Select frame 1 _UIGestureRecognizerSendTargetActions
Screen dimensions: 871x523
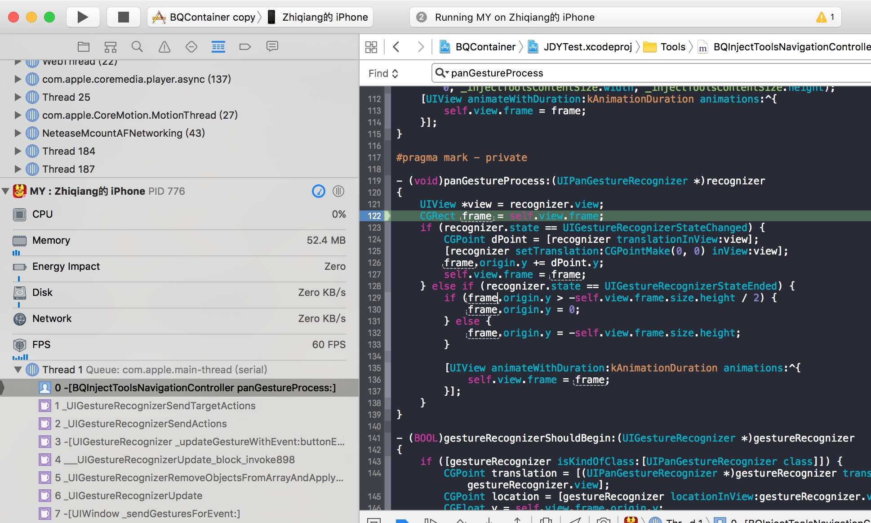(x=179, y=406)
